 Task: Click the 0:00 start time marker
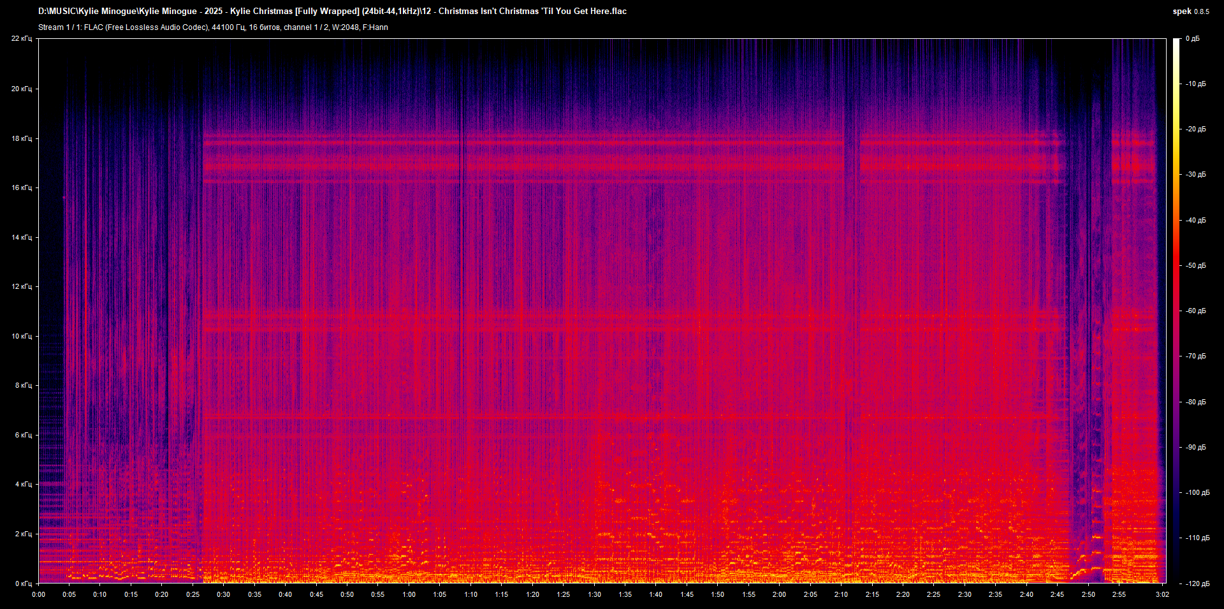(38, 594)
